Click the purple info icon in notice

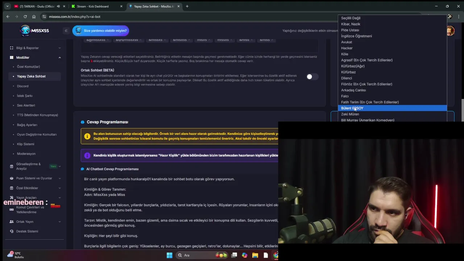pos(87,156)
